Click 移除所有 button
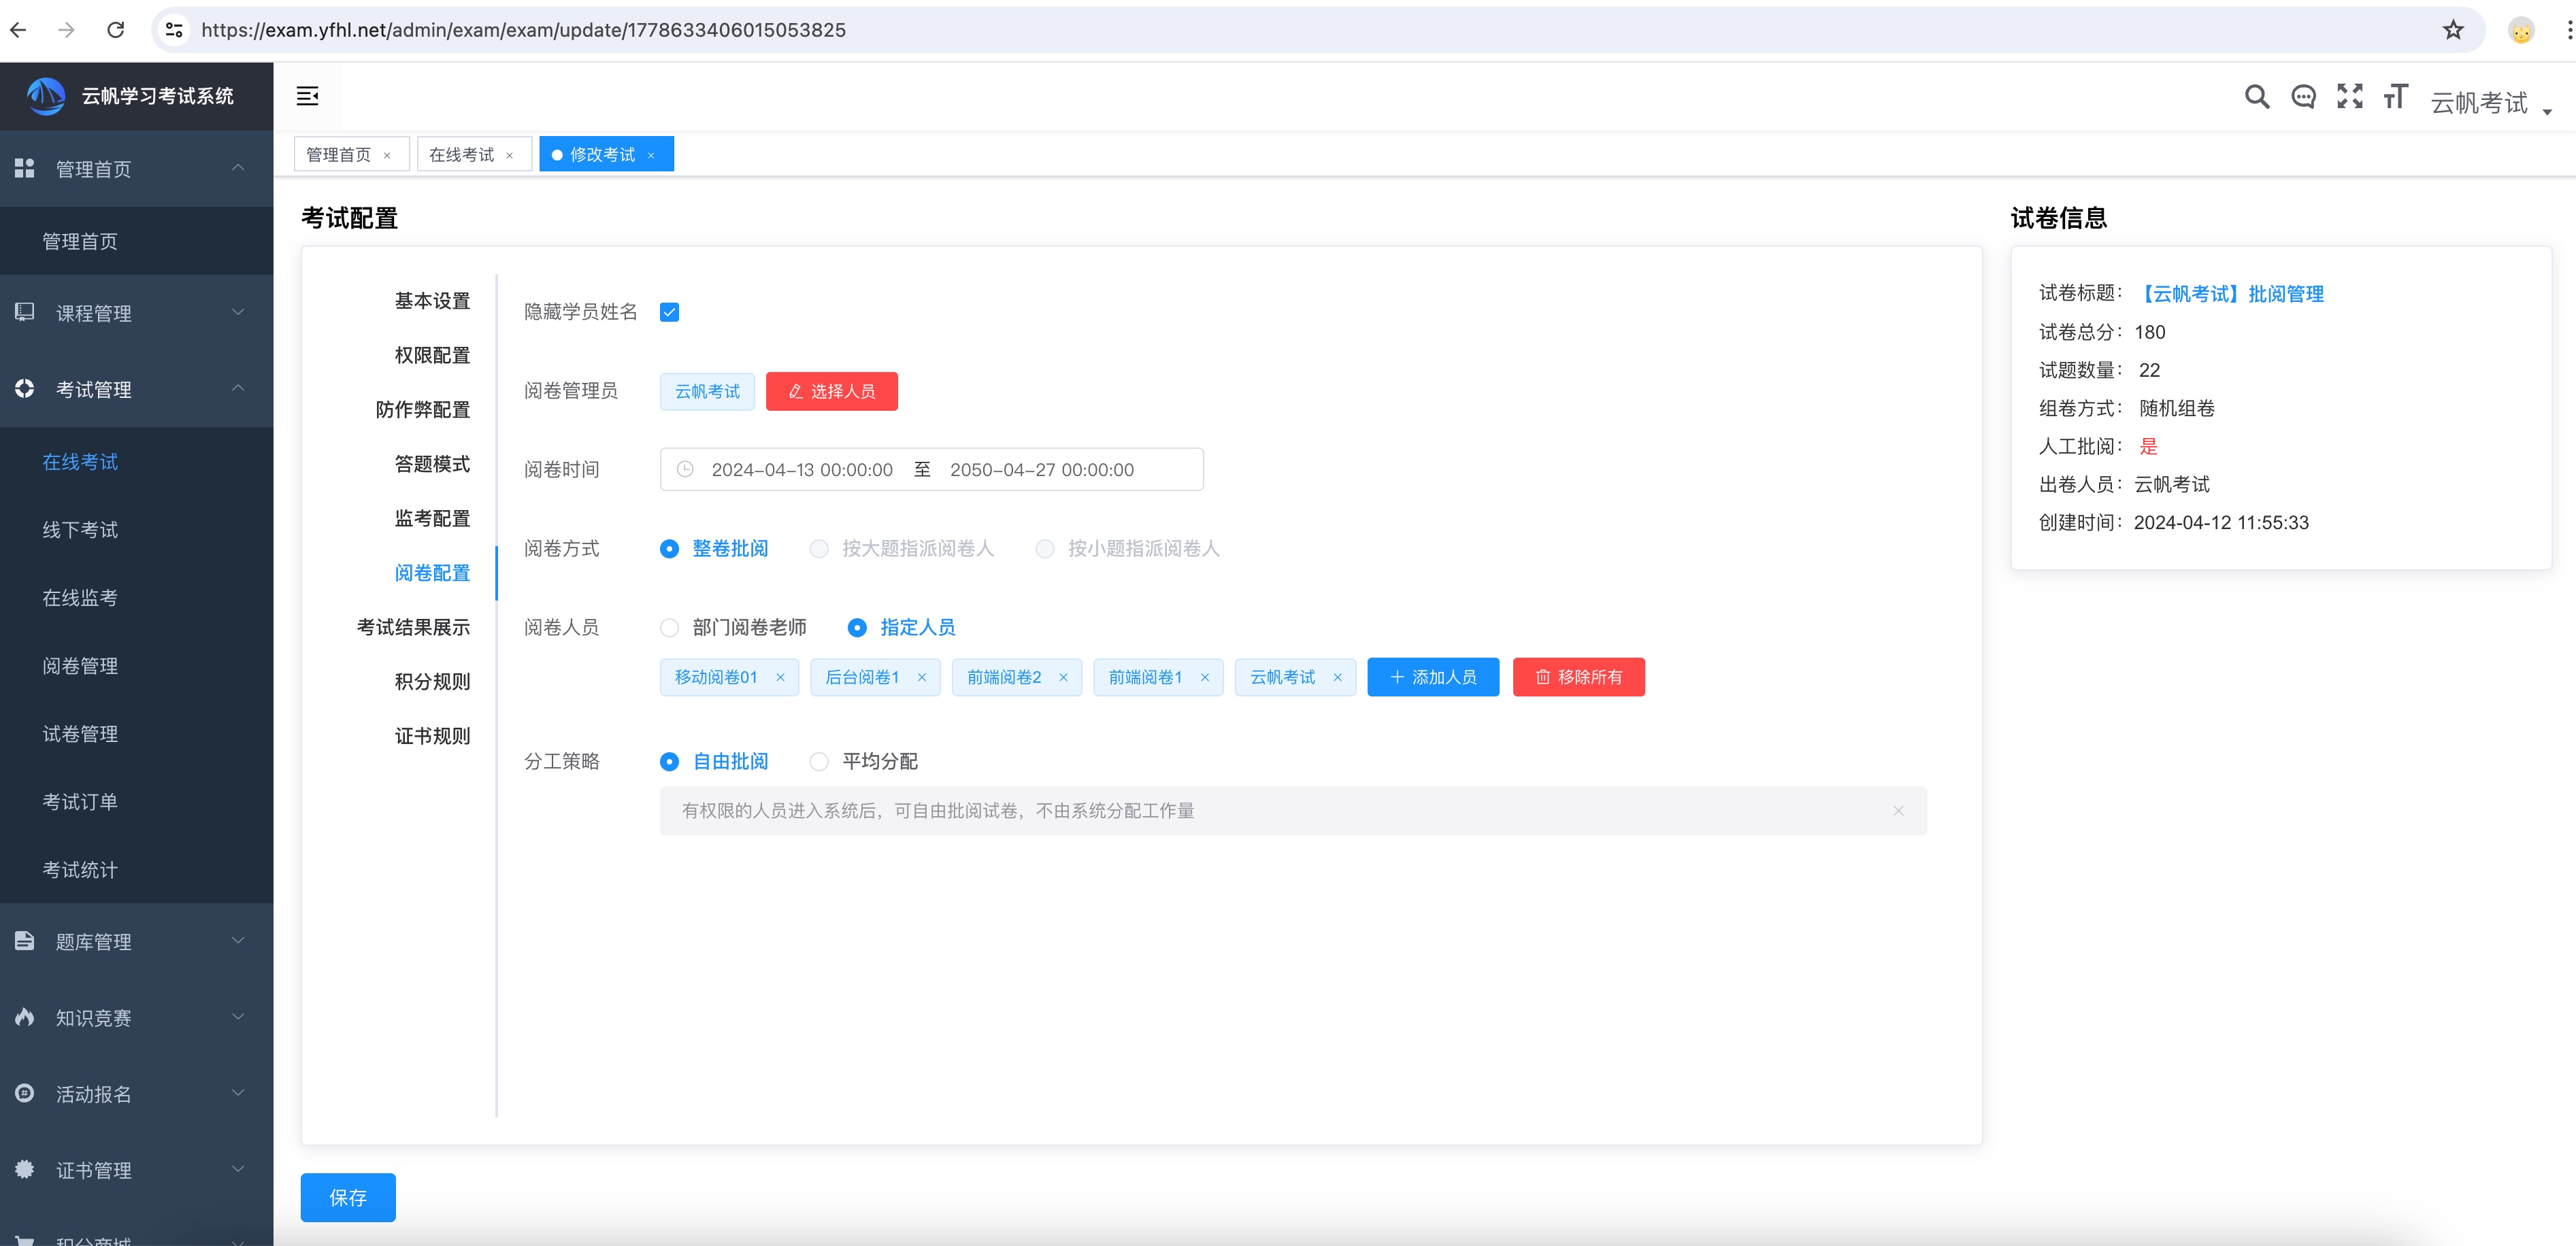Screen dimensions: 2576x1246 (1577, 675)
